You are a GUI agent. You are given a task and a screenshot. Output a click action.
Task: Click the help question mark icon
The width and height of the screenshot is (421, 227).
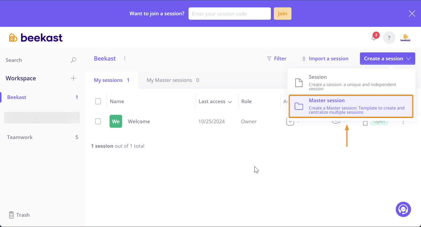tap(389, 38)
